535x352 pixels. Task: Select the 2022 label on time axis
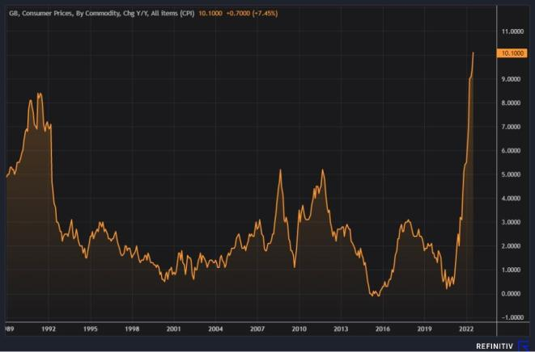point(466,329)
